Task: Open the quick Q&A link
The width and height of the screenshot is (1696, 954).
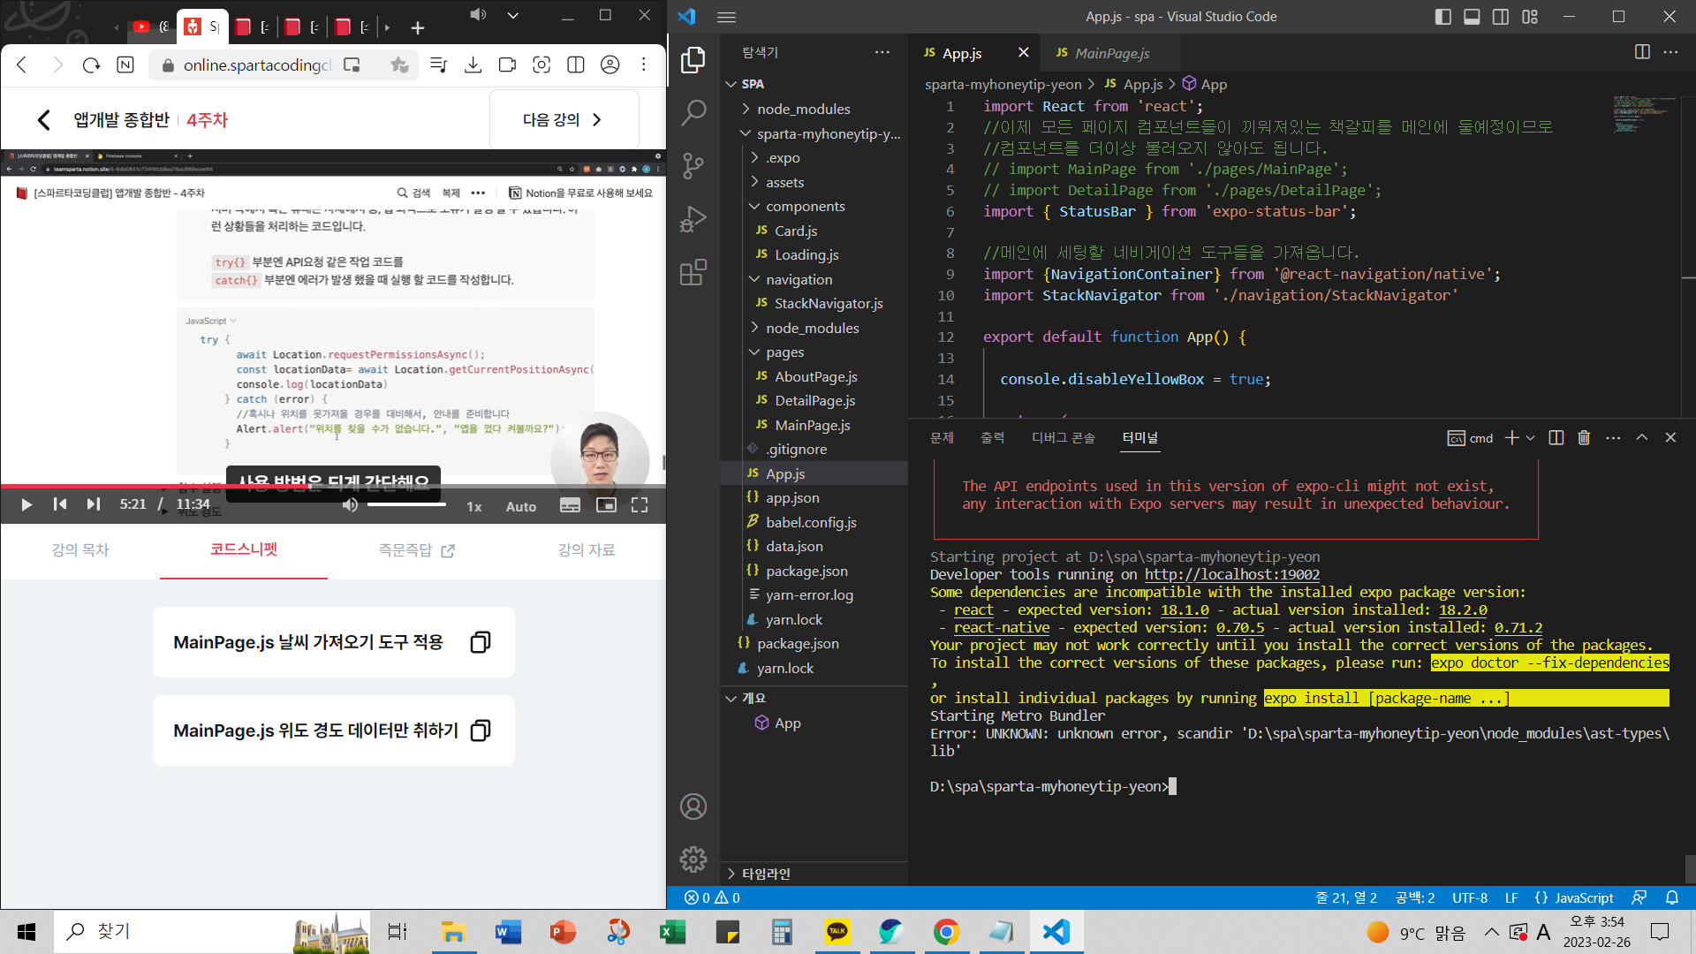Action: point(416,550)
